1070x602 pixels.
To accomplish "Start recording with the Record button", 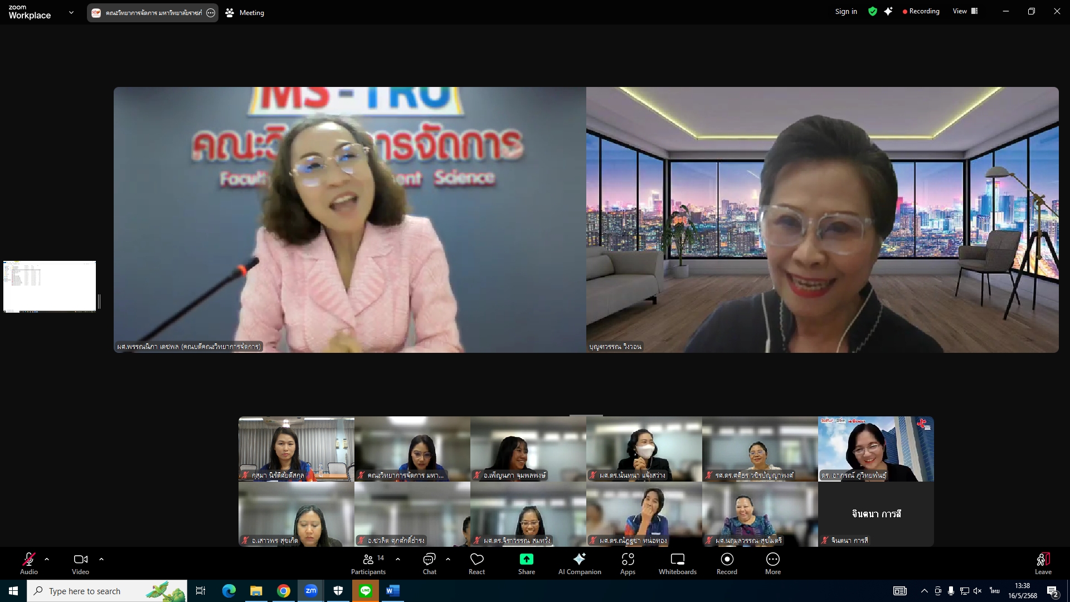I will click(727, 563).
